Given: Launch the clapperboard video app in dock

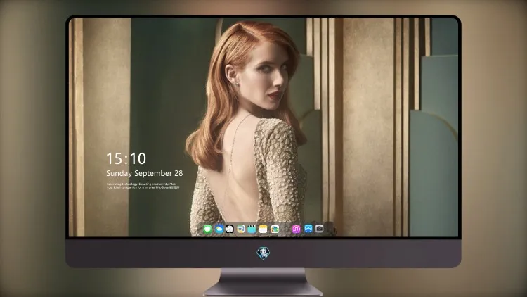Looking at the screenshot, I should (252, 229).
